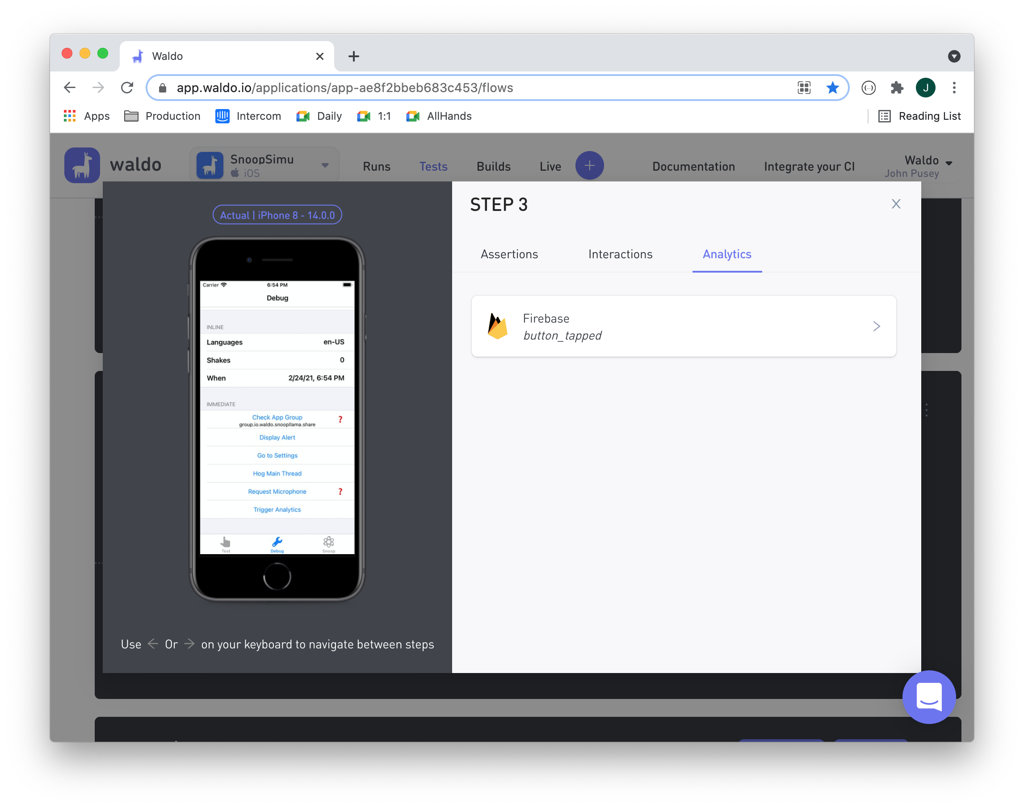The image size is (1024, 808).
Task: Click the three-dot menu on background card
Action: pyautogui.click(x=926, y=410)
